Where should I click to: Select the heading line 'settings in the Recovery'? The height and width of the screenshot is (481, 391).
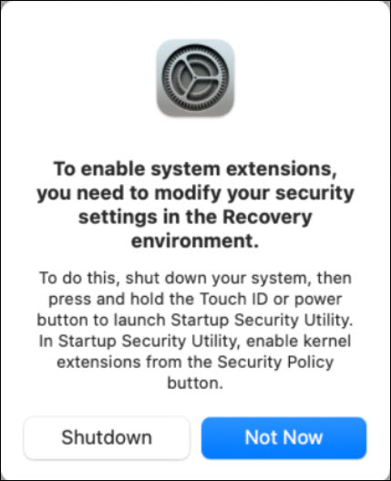click(x=195, y=217)
